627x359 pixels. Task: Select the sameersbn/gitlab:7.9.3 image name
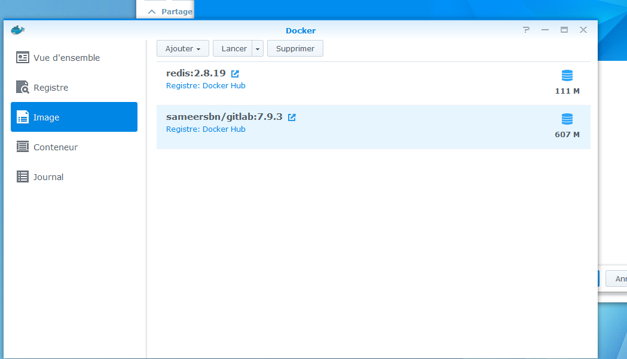[224, 116]
